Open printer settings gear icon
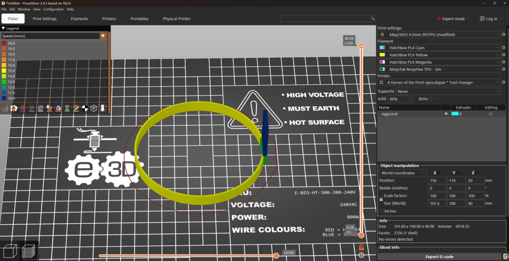 [504, 82]
